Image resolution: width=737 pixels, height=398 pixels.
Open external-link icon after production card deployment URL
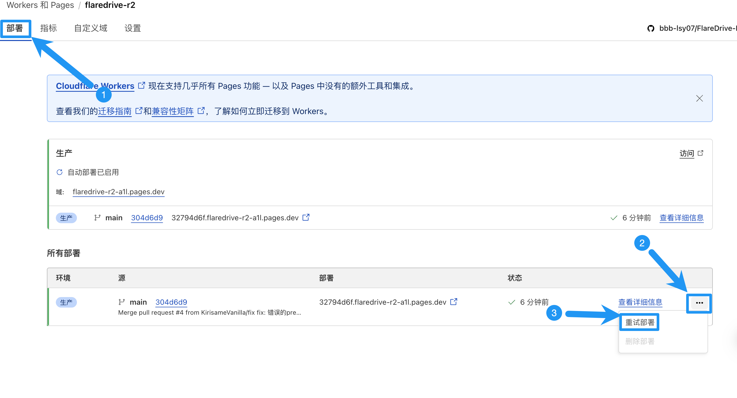tap(306, 217)
